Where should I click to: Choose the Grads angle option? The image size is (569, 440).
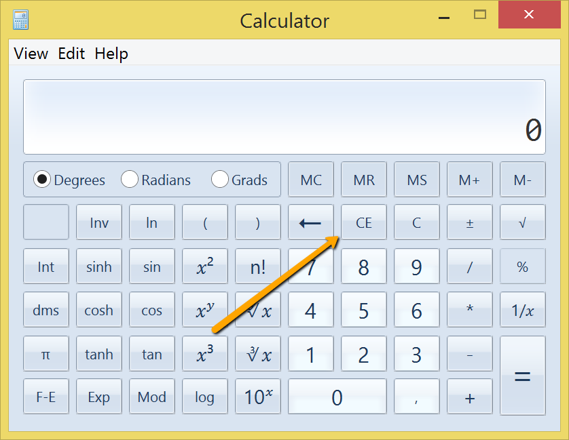(x=220, y=180)
